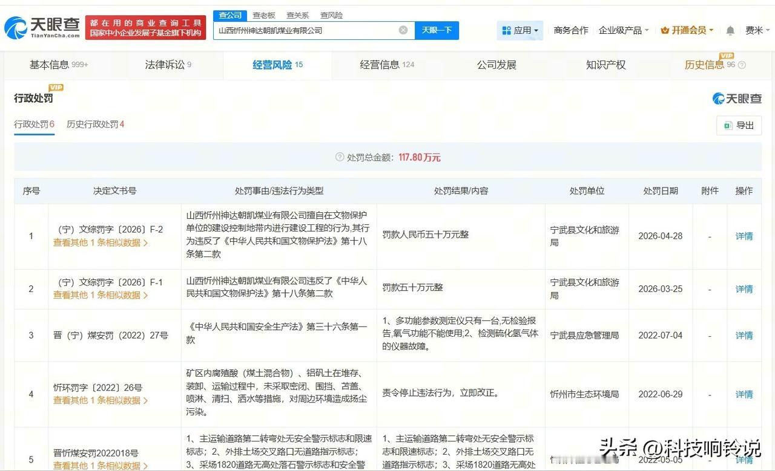Click the Excel icon on the 导出 button
Image resolution: width=775 pixels, height=471 pixels.
click(727, 125)
